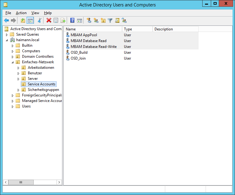This screenshot has height=195, width=235.
Task: Expand Domain Controllers node
Action: pyautogui.click(x=13, y=57)
